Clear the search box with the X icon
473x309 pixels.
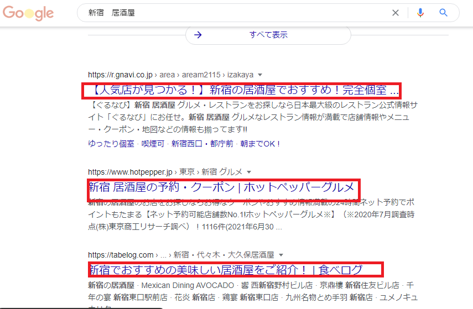tap(395, 13)
